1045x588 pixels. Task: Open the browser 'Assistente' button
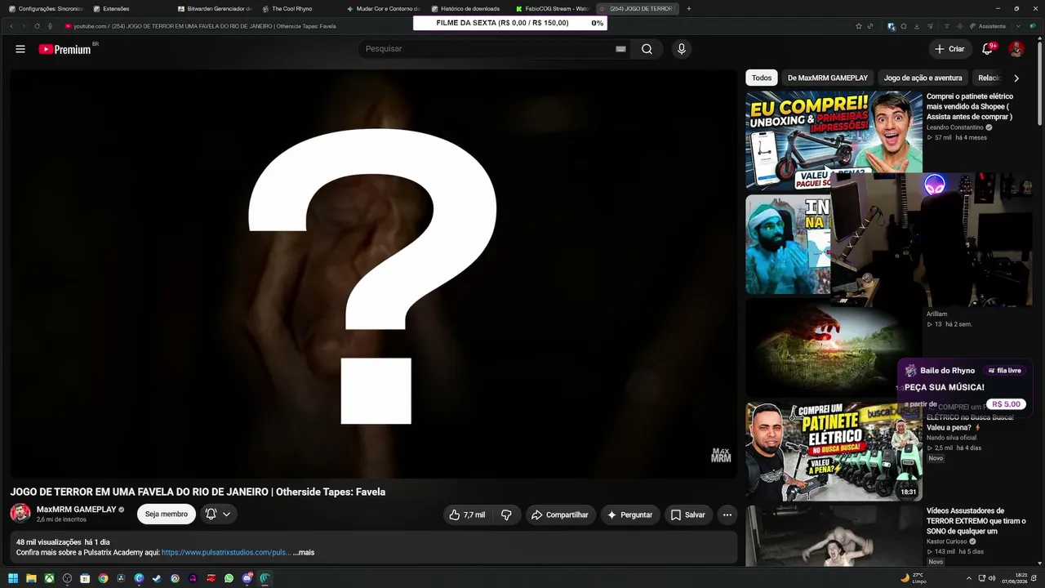point(988,26)
